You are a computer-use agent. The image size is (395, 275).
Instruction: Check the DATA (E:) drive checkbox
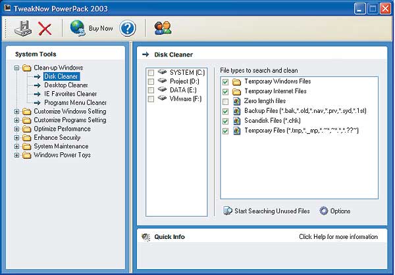151,90
